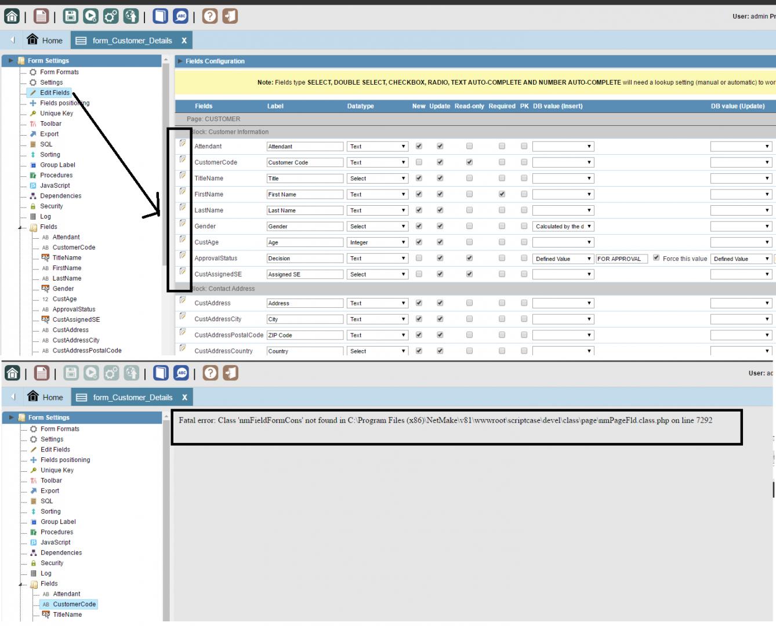The height and width of the screenshot is (626, 776).
Task: Click the edit pencil icon for the CustAssignedSE row
Action: coord(183,271)
